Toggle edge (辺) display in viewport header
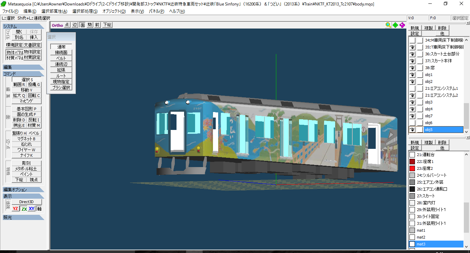470x253 pixels. click(75, 25)
